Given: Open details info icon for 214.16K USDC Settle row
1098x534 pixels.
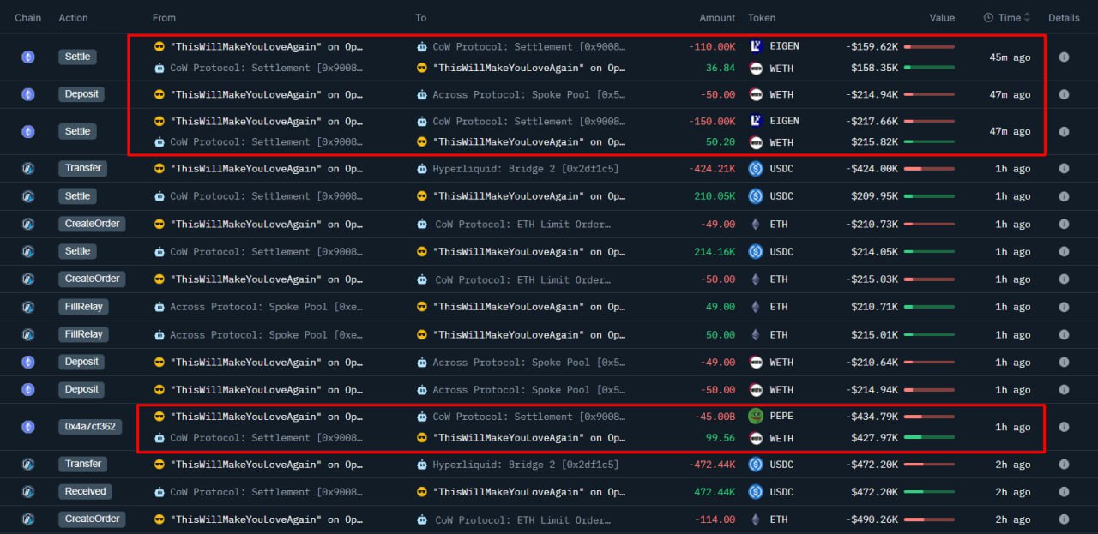Looking at the screenshot, I should 1064,252.
